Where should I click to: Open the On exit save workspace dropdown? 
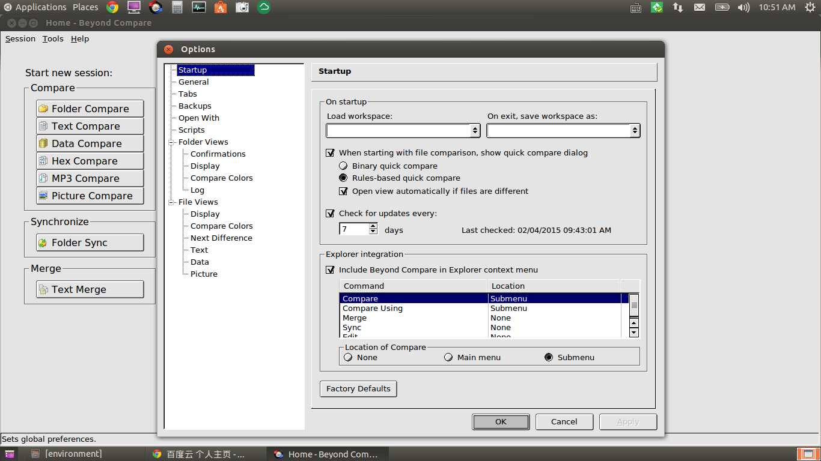[x=635, y=131]
